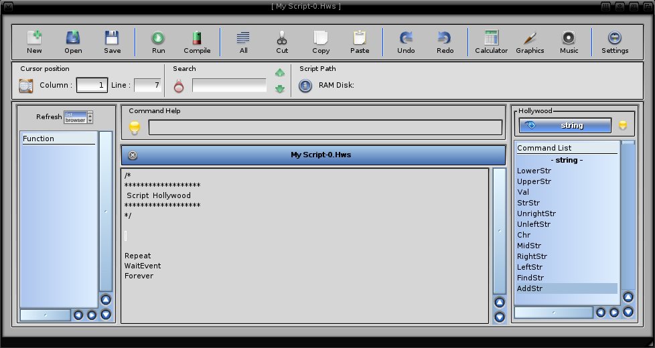Click the Column number field
Viewport: 655px width, 348px height.
pyautogui.click(x=92, y=86)
